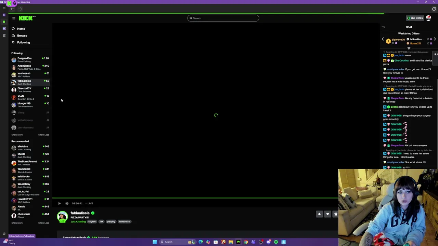Reload the page with refresh icon

click(434, 9)
